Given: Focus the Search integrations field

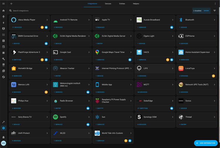Looking at the screenshot, I should 100,11.
